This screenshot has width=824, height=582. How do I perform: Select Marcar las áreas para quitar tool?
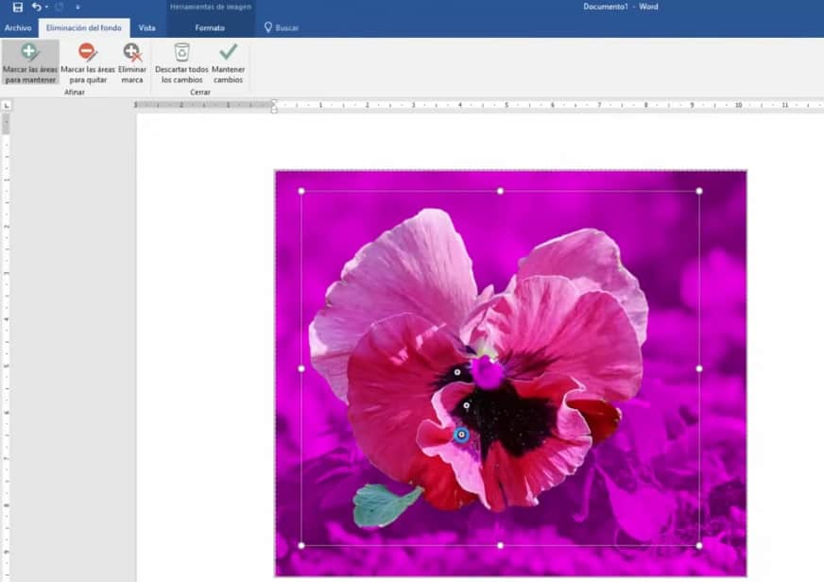(x=87, y=62)
